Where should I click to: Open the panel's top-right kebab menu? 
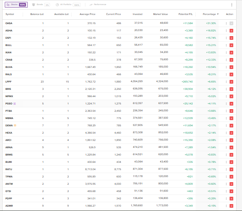231,5
